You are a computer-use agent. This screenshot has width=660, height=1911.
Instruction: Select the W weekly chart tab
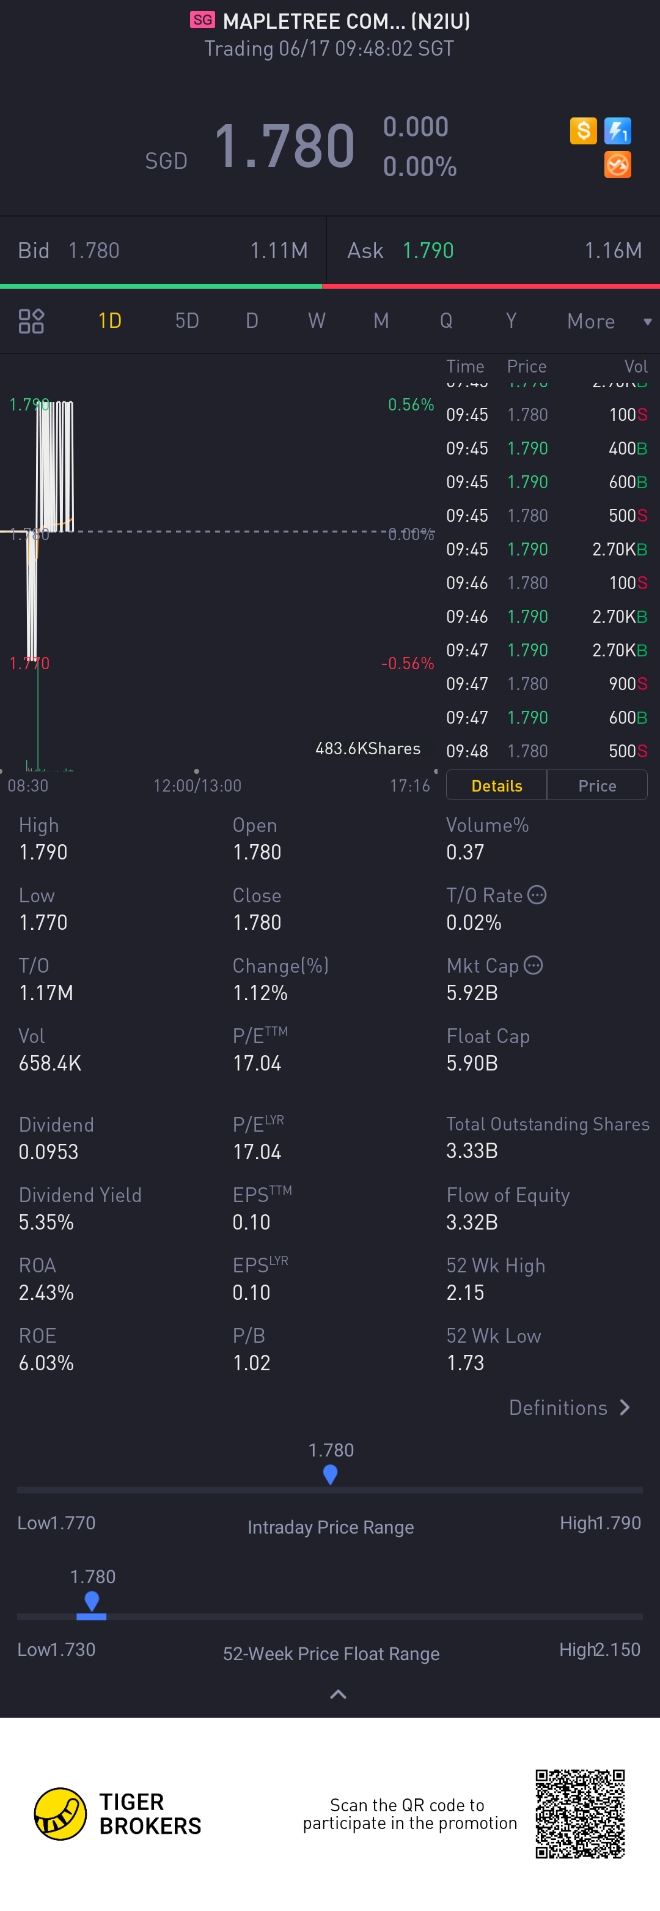pyautogui.click(x=317, y=321)
